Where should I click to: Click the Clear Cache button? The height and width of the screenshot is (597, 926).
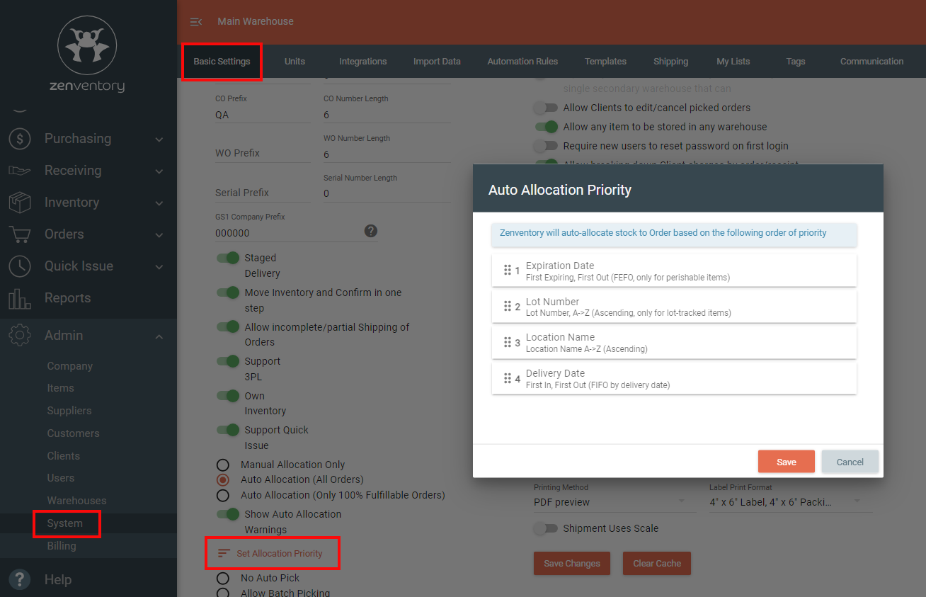click(656, 563)
